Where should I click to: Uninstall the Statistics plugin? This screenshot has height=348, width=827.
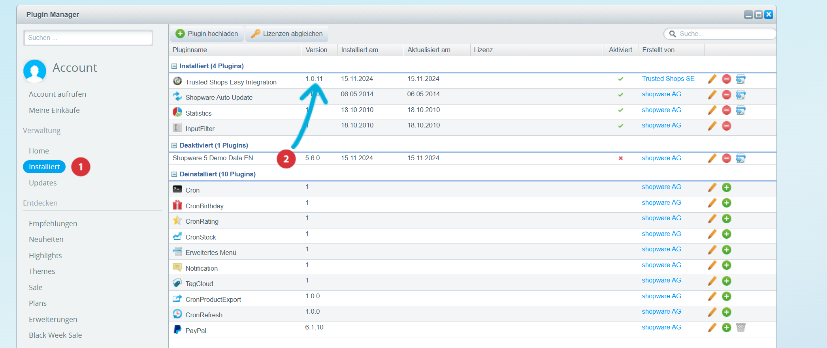point(727,110)
